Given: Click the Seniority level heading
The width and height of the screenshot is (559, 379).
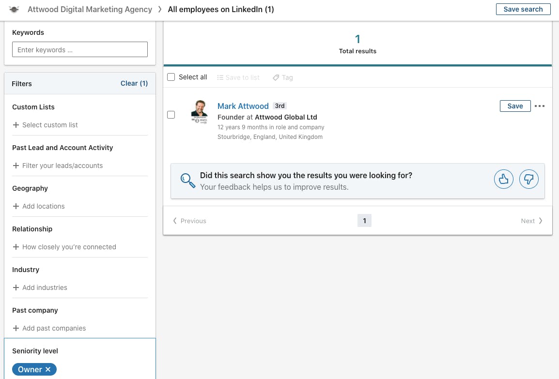Looking at the screenshot, I should pyautogui.click(x=35, y=351).
